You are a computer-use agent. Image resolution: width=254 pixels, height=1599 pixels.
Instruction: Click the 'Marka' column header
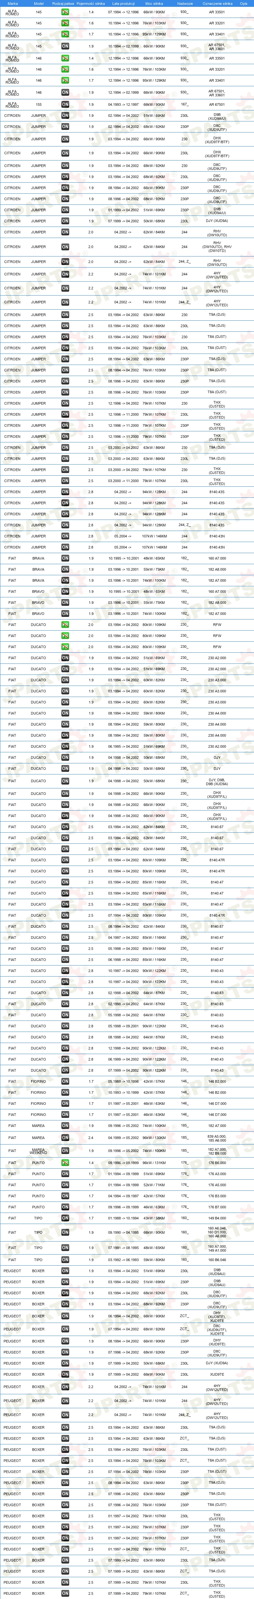pos(12,3)
